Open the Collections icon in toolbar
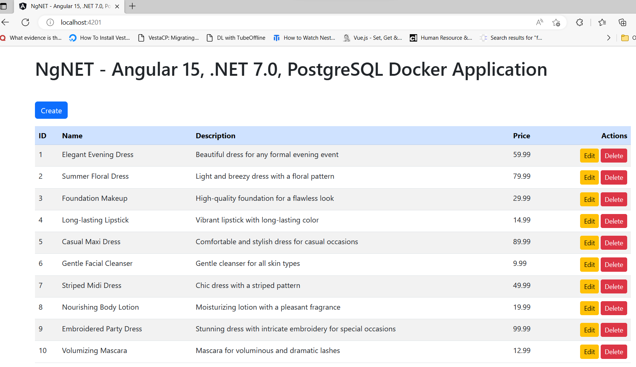The height and width of the screenshot is (367, 636). (622, 22)
